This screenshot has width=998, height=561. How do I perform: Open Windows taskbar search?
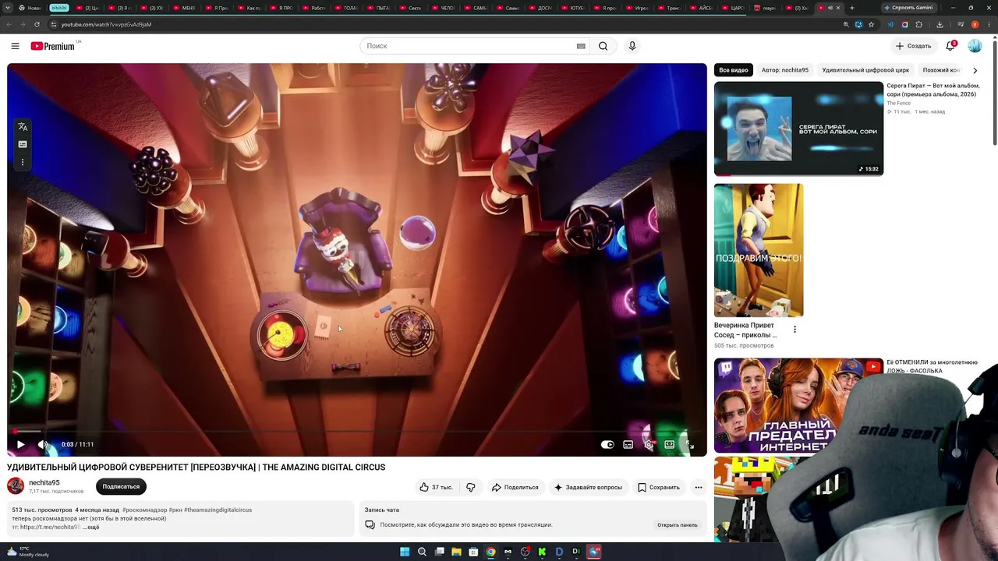pyautogui.click(x=422, y=552)
